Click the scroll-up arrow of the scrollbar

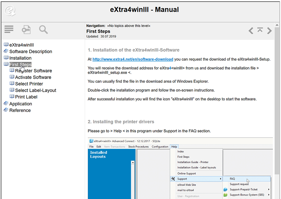click(277, 25)
